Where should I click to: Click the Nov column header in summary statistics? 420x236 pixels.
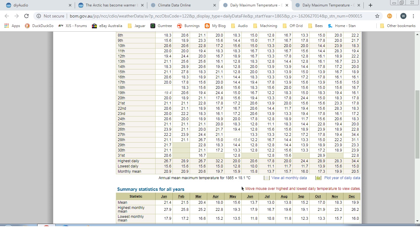[335, 196]
